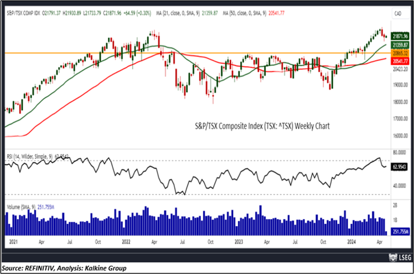
Task: Click the LSEG logo
Action: [x=400, y=257]
